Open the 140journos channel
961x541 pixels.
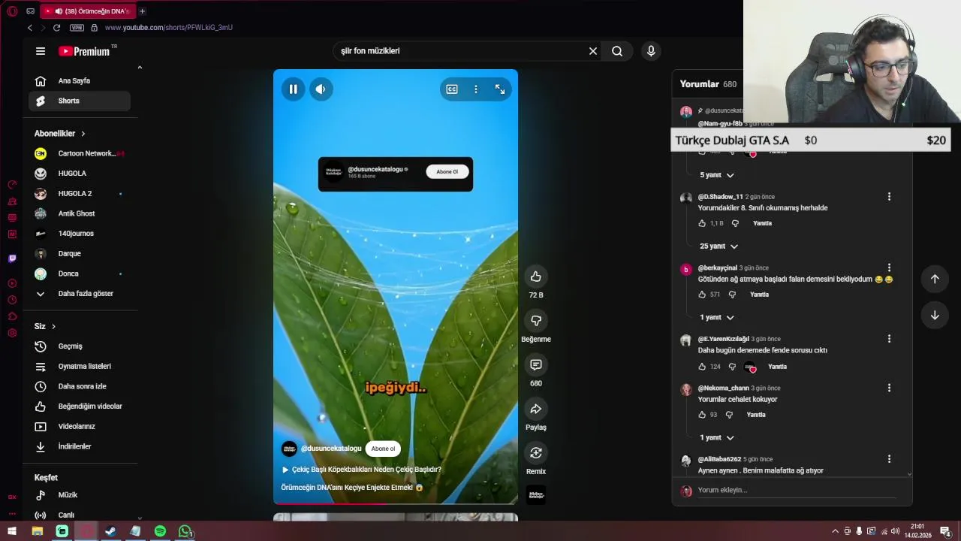[x=80, y=234]
